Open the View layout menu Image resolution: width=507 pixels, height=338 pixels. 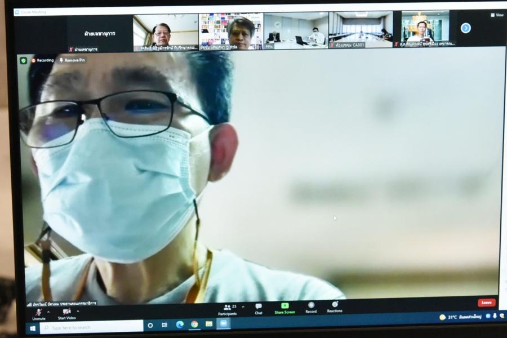(x=497, y=15)
